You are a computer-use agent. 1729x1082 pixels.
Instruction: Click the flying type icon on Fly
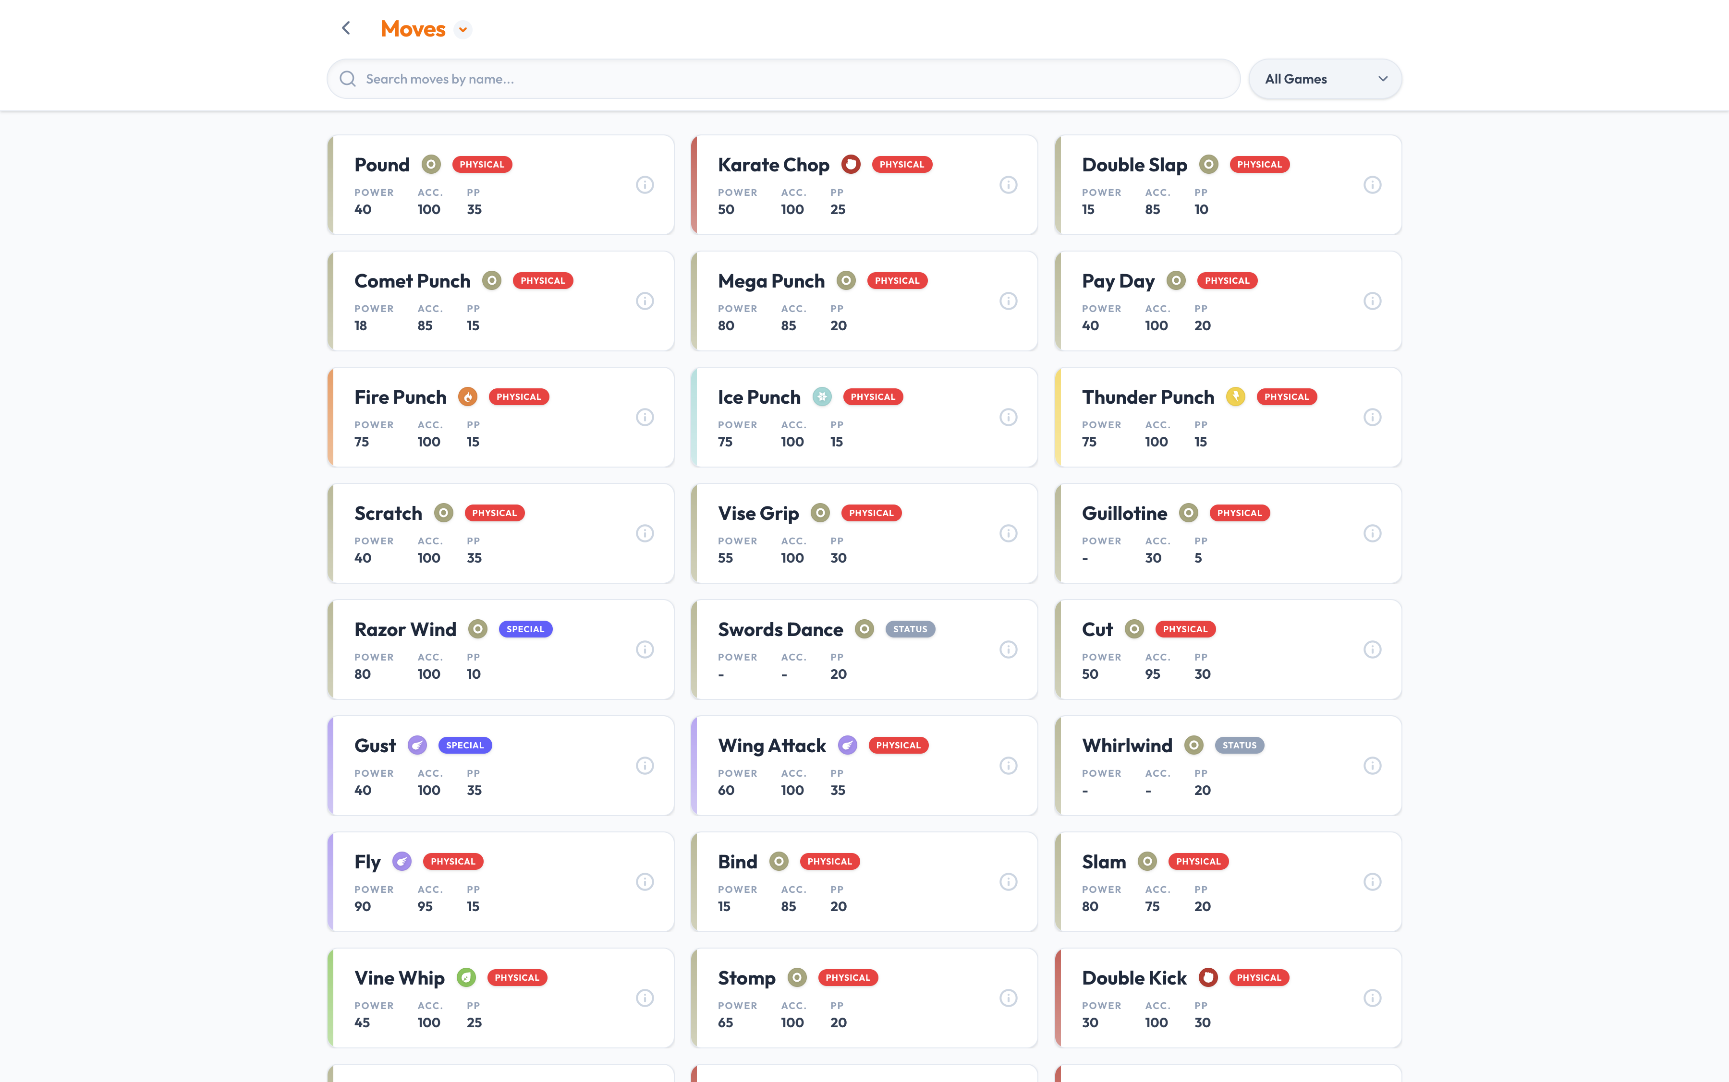(402, 862)
